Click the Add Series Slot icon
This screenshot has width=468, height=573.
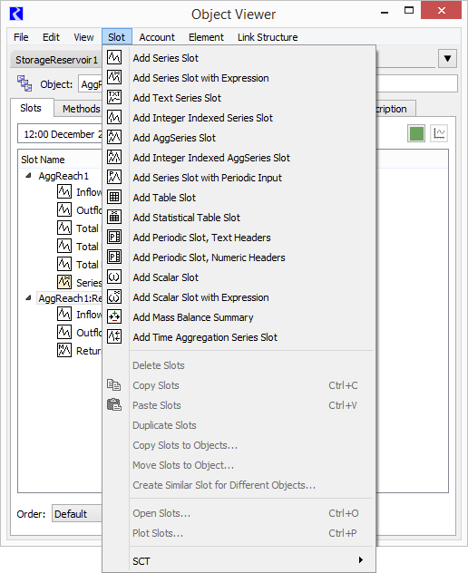(x=114, y=57)
